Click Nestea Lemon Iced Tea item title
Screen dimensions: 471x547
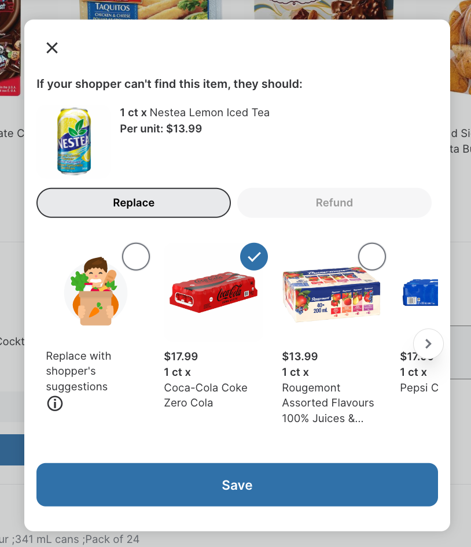(x=209, y=113)
